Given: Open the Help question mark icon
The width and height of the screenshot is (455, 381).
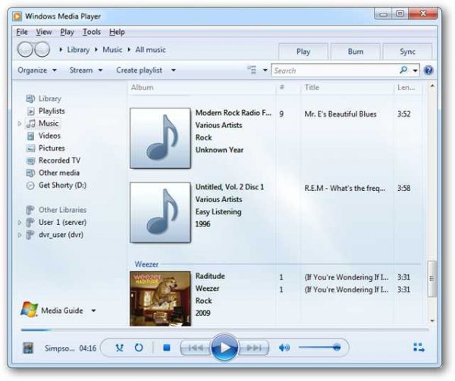Looking at the screenshot, I should [x=428, y=70].
